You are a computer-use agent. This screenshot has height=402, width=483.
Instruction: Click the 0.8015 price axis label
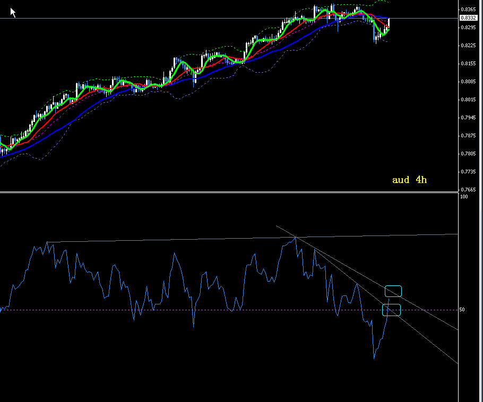468,100
